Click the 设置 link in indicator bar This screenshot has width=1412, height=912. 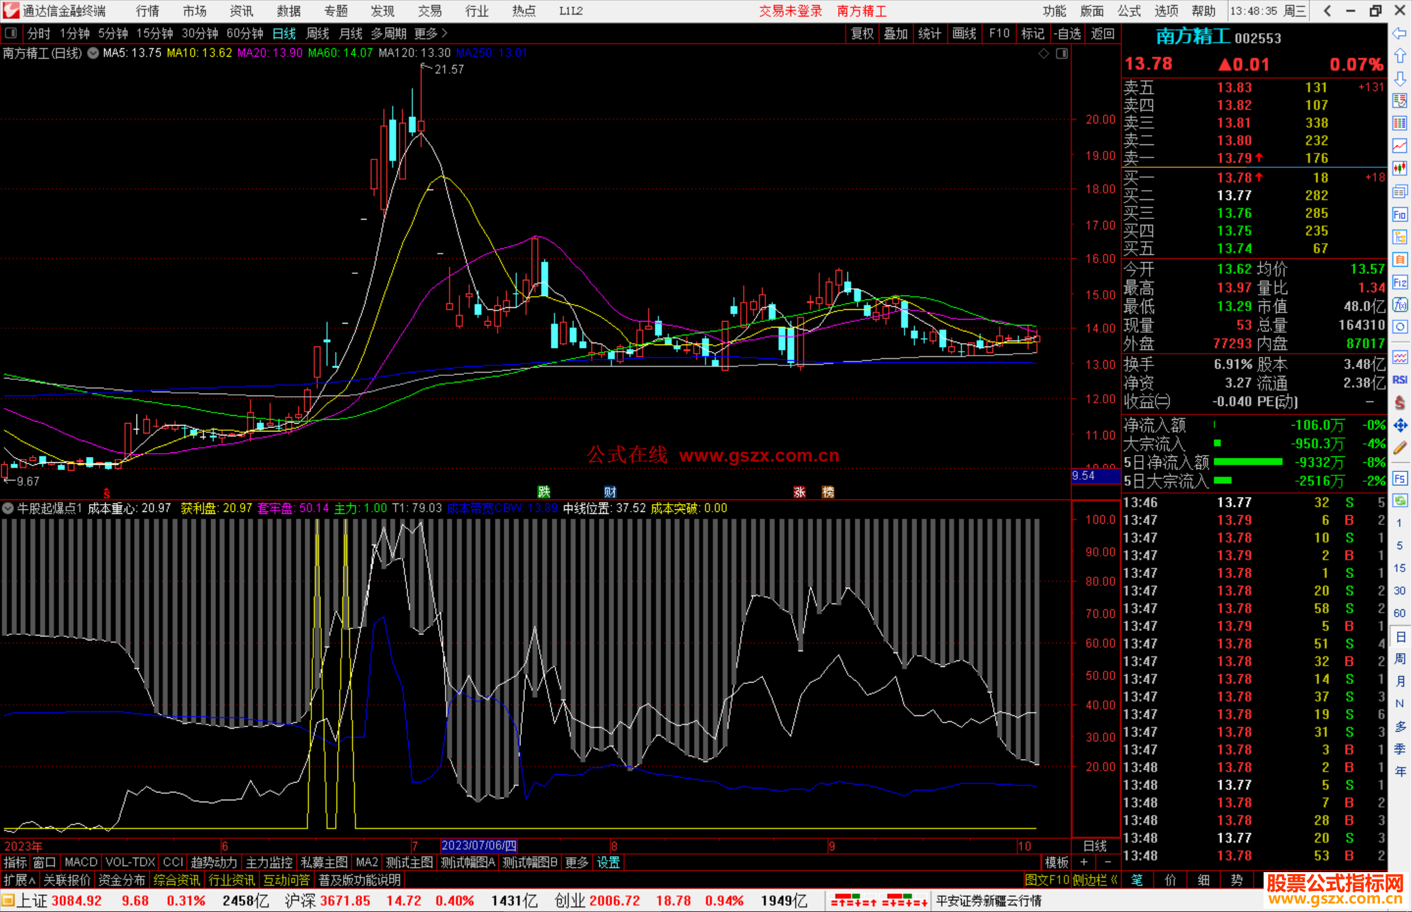coord(608,862)
